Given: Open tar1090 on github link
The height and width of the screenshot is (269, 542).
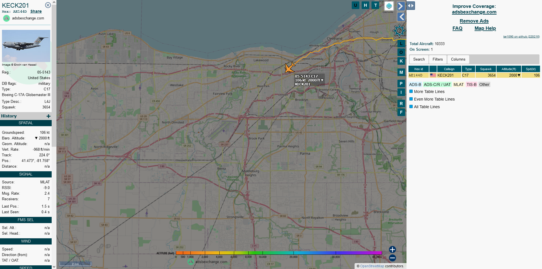Looking at the screenshot, I should [521, 37].
